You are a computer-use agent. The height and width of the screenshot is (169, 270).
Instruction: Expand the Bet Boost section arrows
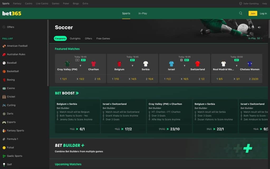point(77,93)
